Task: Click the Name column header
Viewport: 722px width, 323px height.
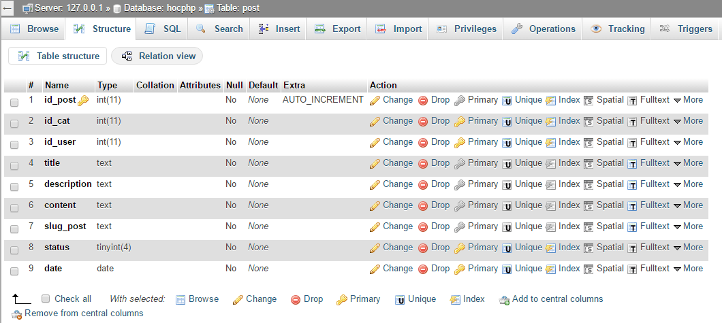Action: pos(57,85)
